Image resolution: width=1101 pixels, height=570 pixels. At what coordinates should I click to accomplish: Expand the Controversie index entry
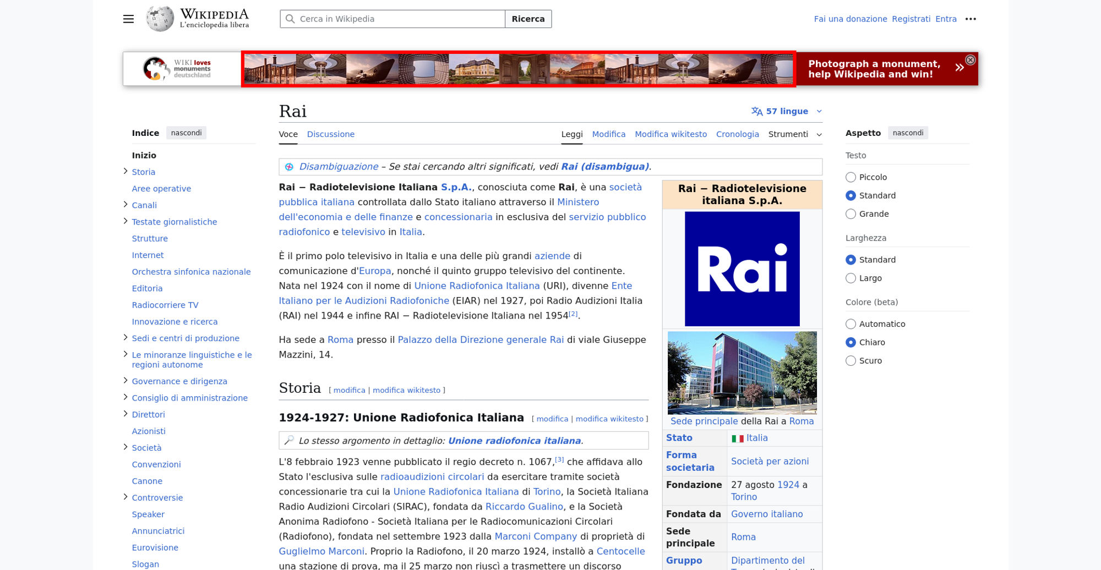[x=126, y=497]
